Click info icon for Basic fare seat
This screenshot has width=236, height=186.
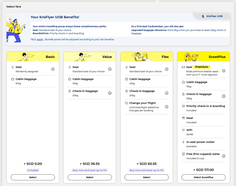click(x=53, y=69)
